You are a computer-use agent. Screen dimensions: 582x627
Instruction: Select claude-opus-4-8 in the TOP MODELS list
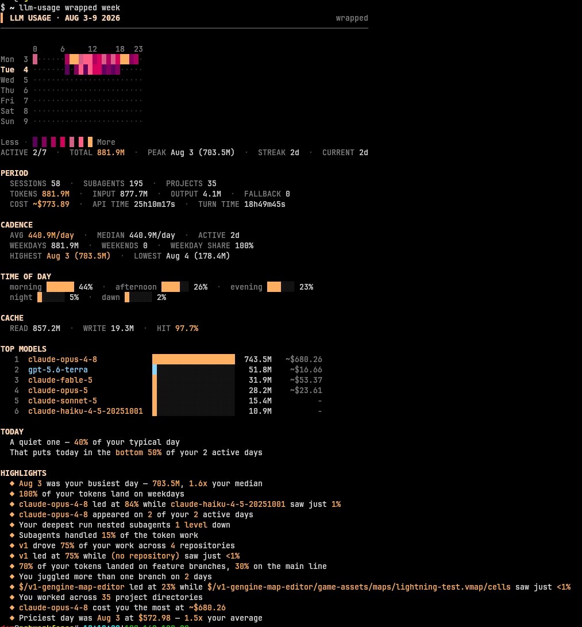(63, 360)
